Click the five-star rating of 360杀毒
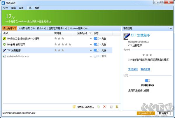Image resolution: width=175 pixels, height=118 pixels. click(63, 44)
